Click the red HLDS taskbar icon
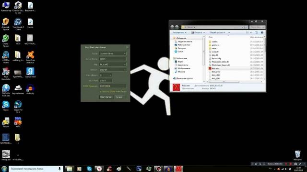This screenshot has width=307, height=172. tap(179, 169)
